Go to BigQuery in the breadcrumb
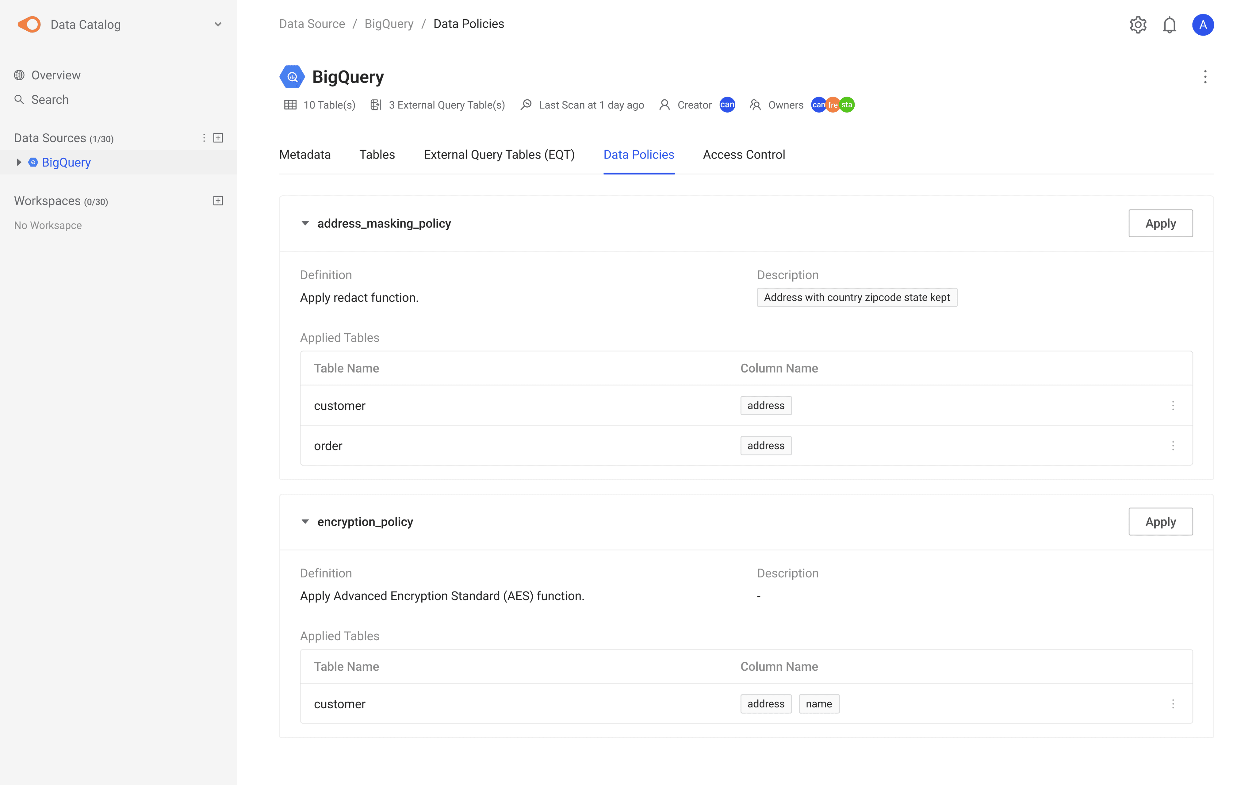Screen dimensions: 1256x785 coord(389,24)
